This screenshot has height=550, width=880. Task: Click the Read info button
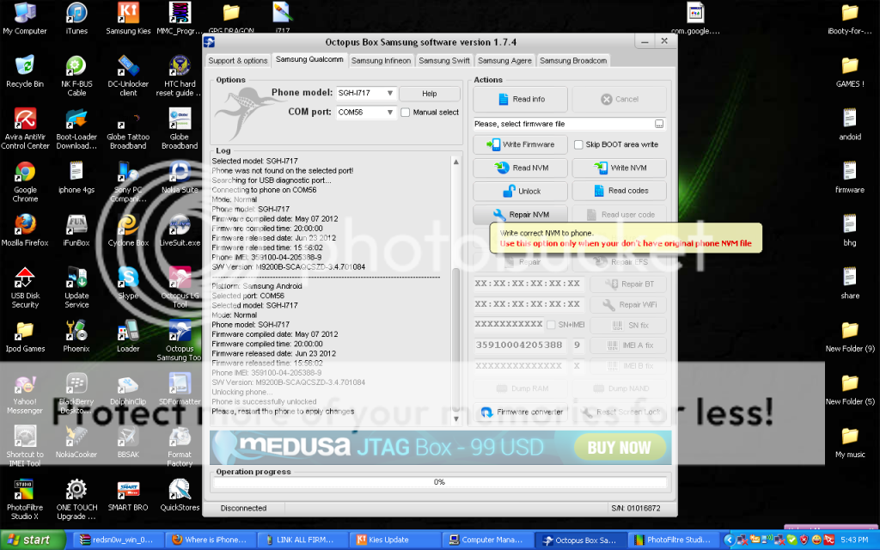click(x=520, y=100)
